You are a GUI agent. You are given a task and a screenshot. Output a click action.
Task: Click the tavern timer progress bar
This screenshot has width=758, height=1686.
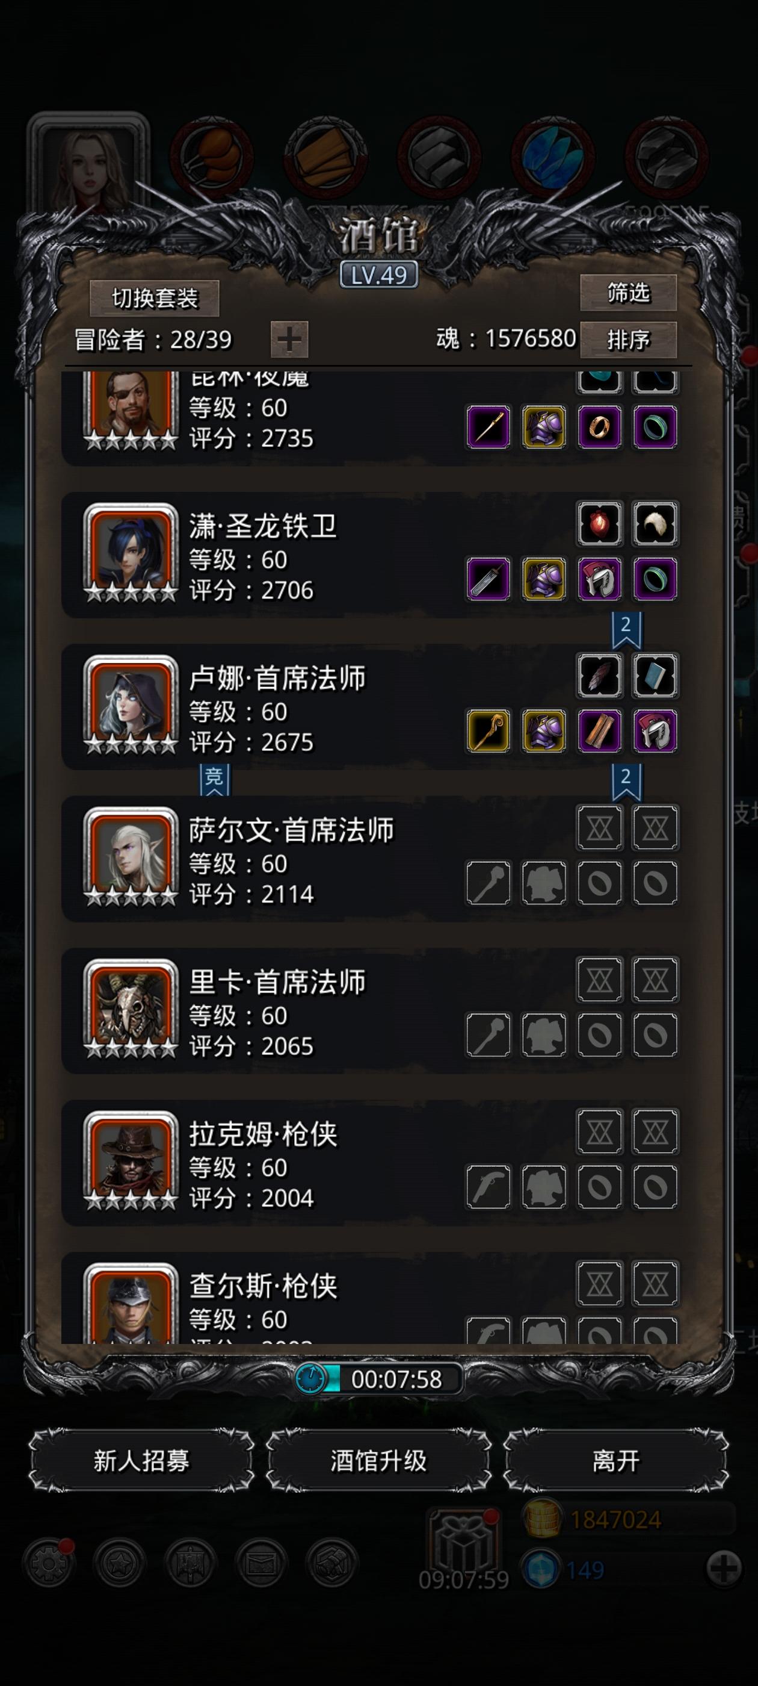coord(378,1379)
